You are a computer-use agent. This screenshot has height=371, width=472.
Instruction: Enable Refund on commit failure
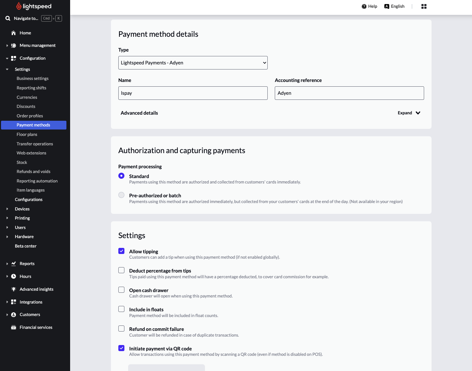(121, 329)
